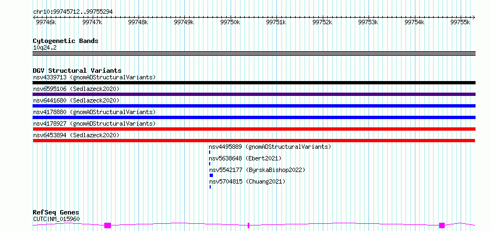Select the gray 10q24.2 cytogenetic band bar

click(254, 53)
